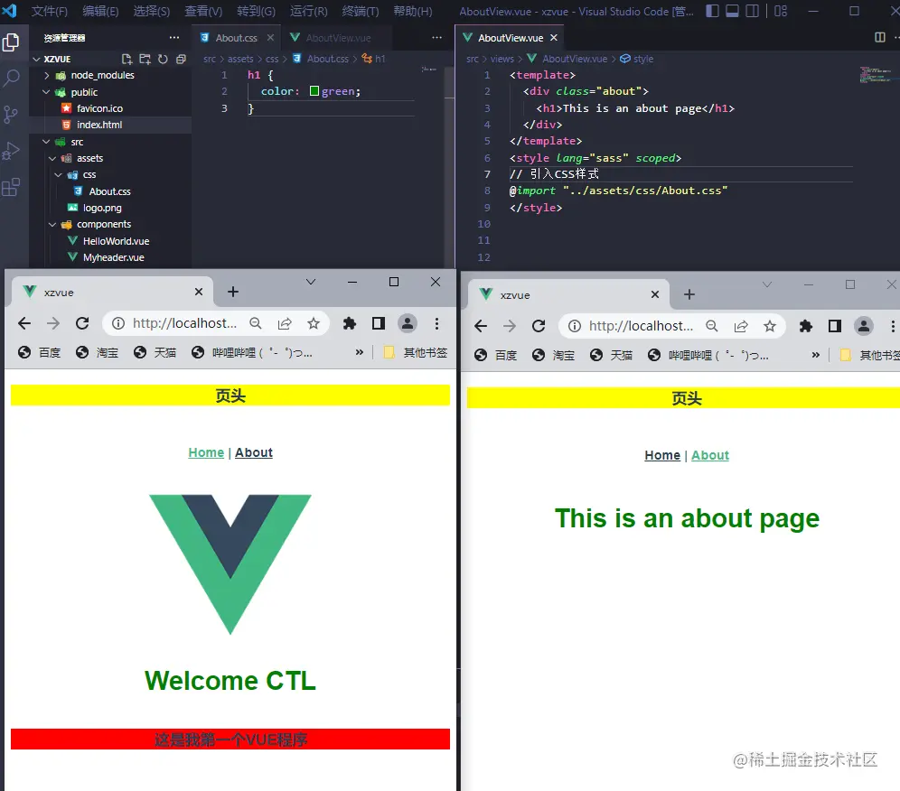Click zoom icon in left Chrome address bar
Screen dimensions: 900x791
[x=256, y=323]
